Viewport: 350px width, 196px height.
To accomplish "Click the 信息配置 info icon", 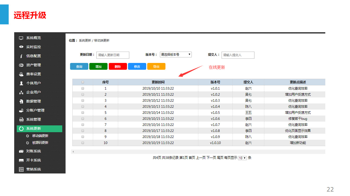I will click(x=21, y=56).
